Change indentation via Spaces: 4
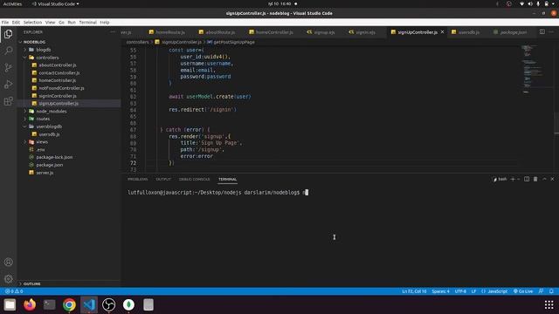Viewport: 559px width, 314px height. coord(440,291)
